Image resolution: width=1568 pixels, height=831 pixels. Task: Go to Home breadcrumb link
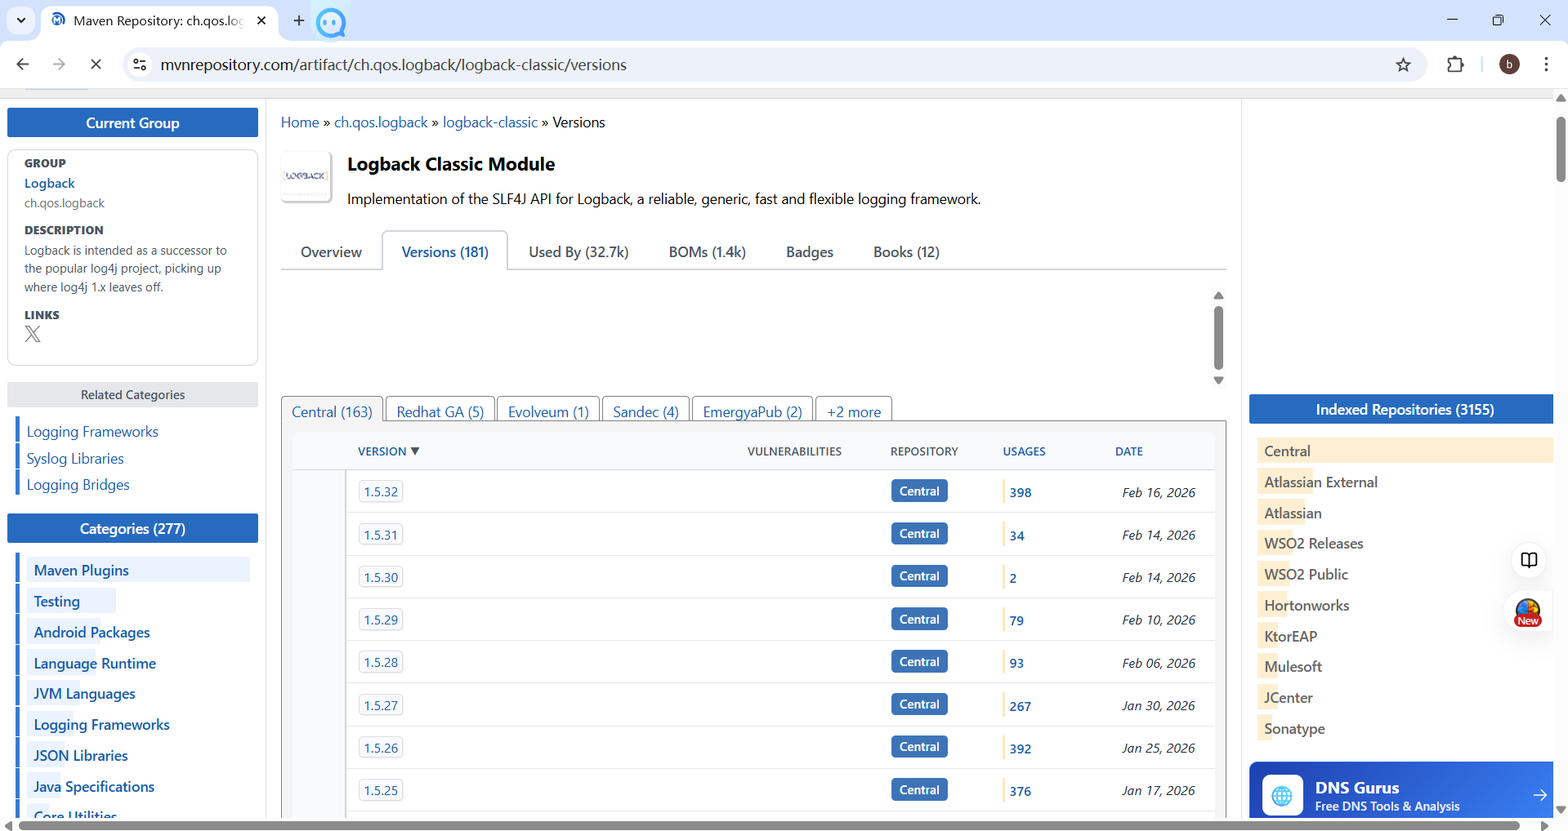pyautogui.click(x=300, y=122)
